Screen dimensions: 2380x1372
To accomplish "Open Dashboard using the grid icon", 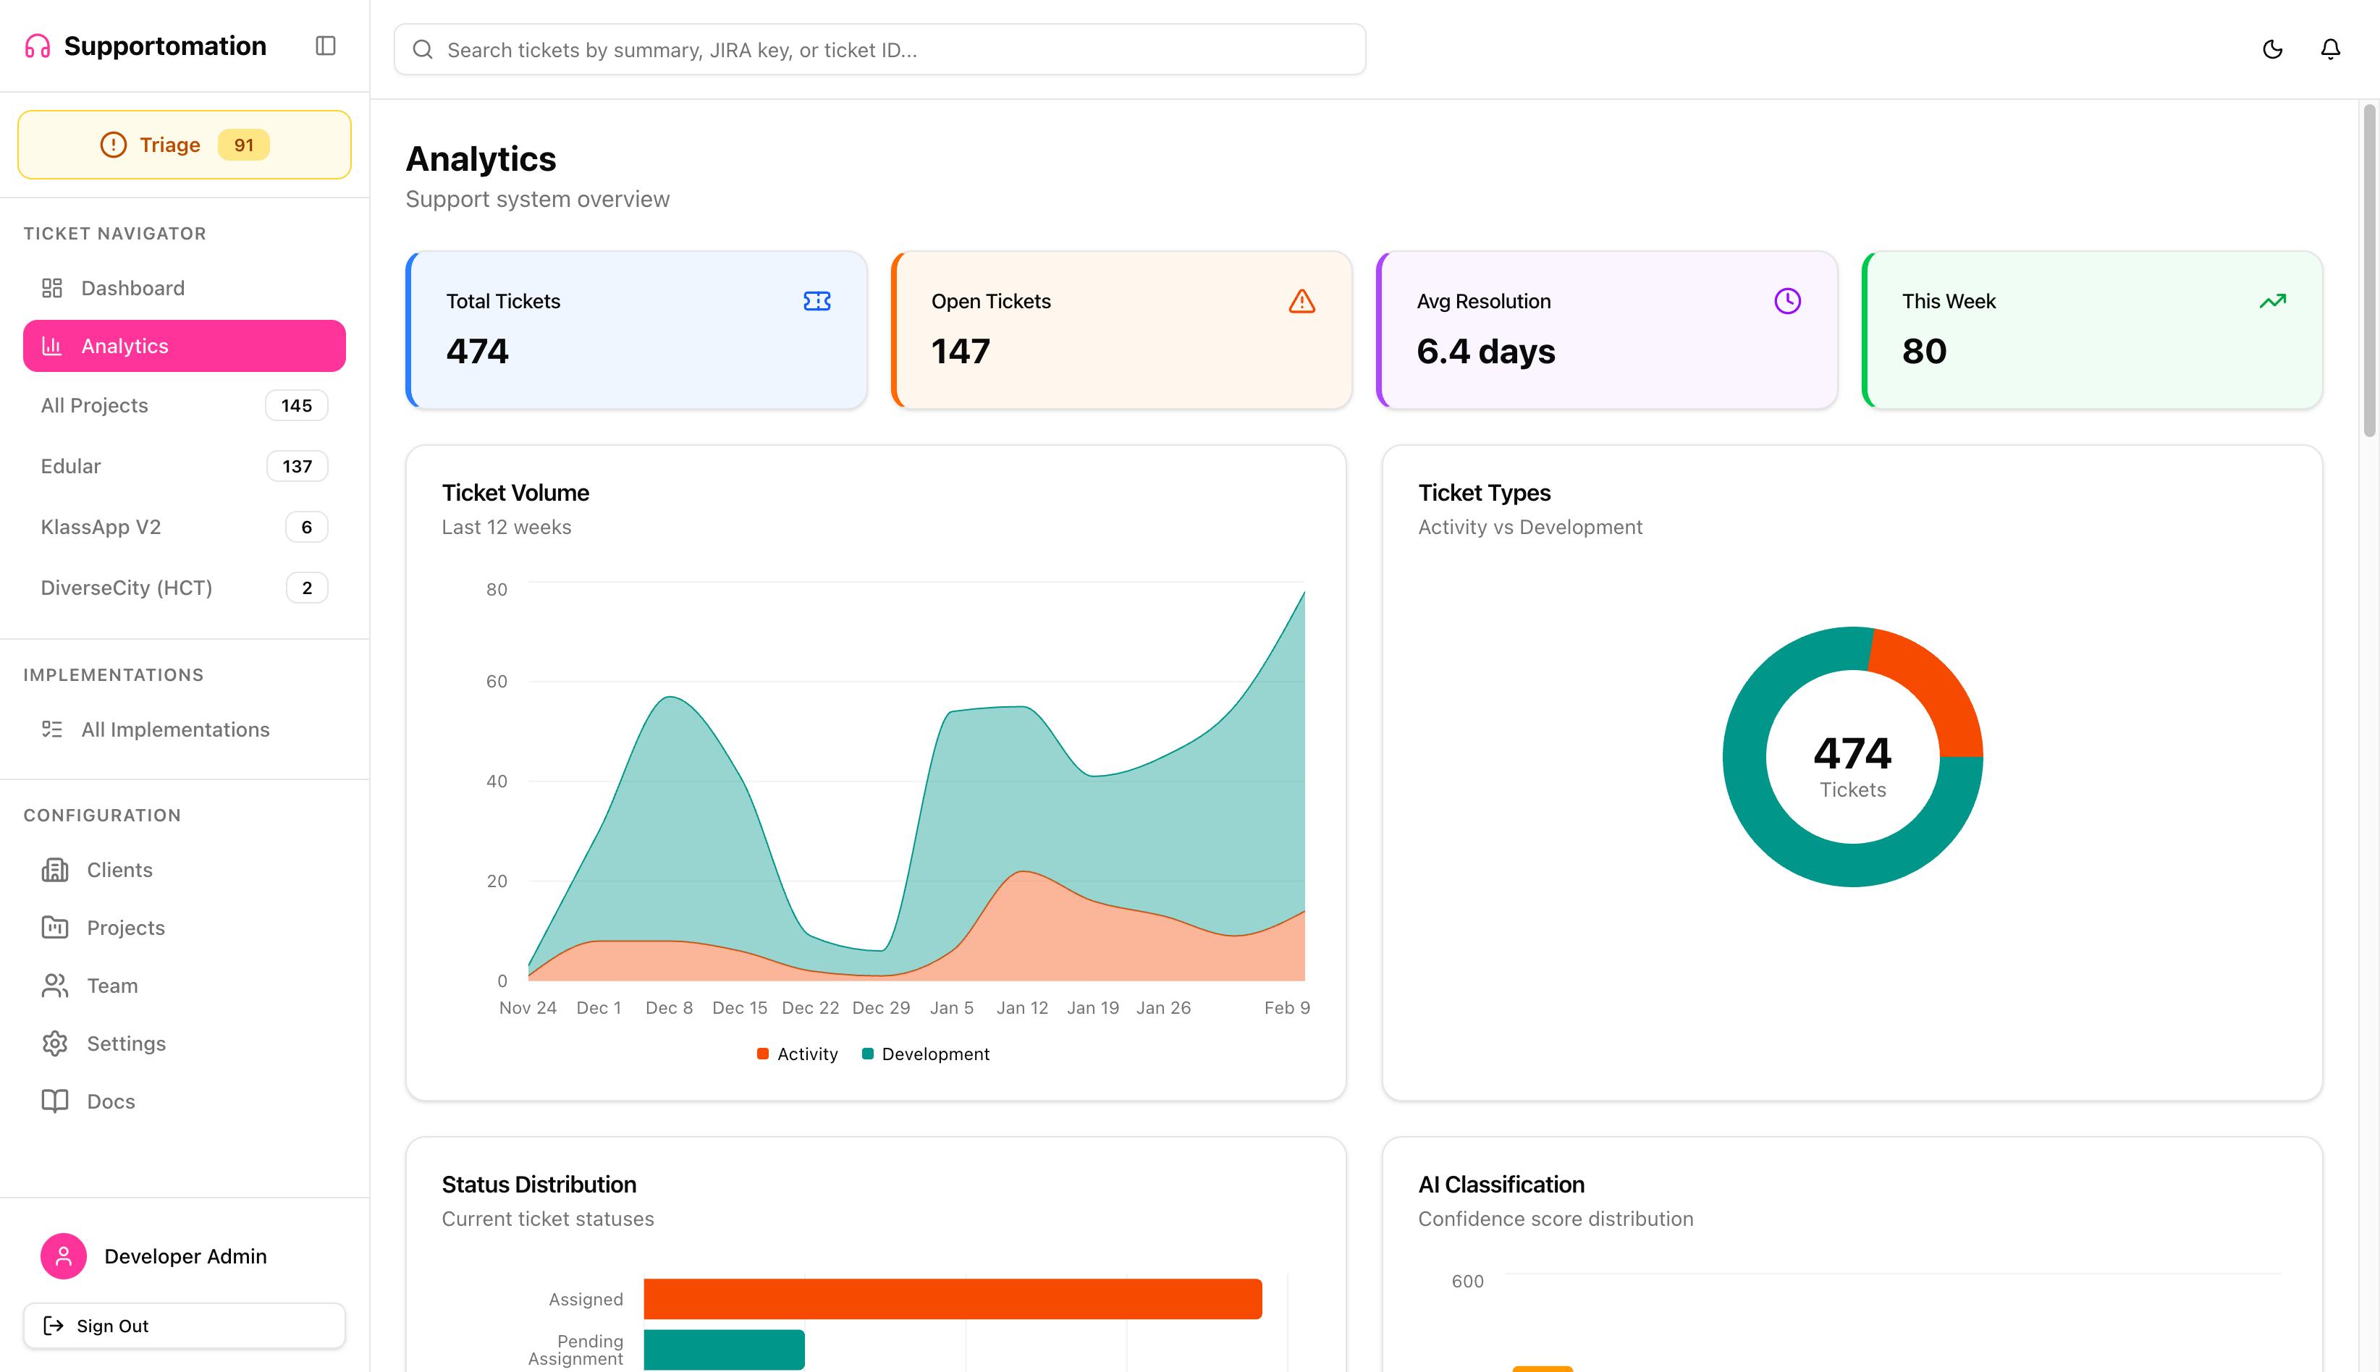I will coord(53,287).
